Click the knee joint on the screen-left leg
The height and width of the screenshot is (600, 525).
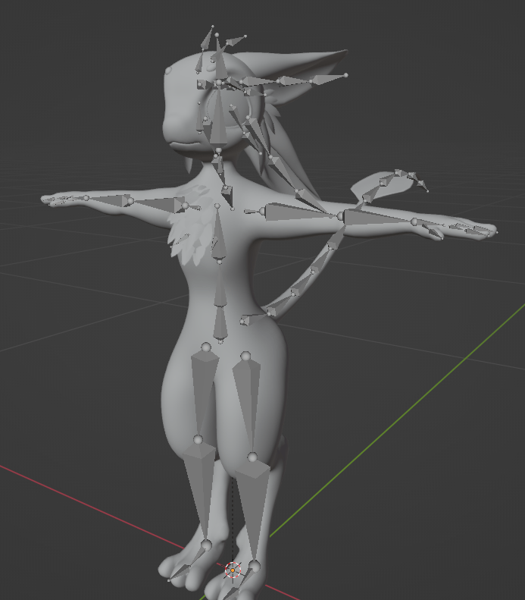pos(198,439)
